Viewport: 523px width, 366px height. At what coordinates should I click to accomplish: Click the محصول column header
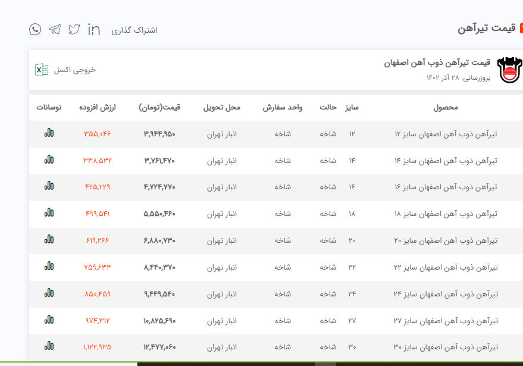[x=445, y=108]
